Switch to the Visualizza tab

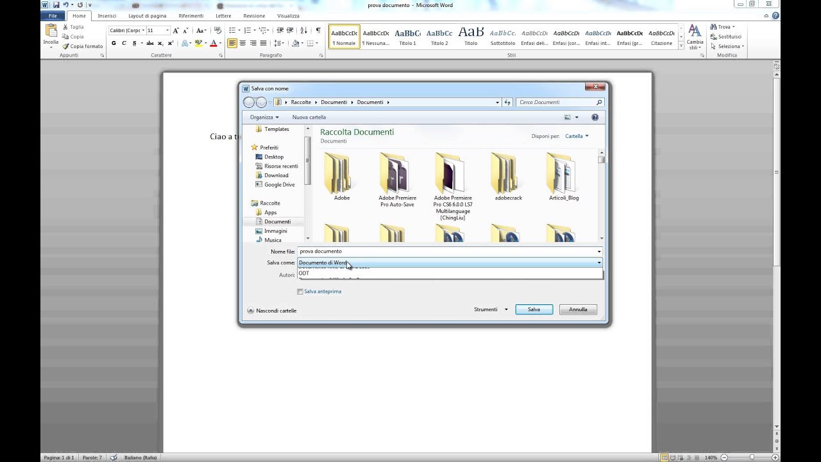tap(288, 15)
